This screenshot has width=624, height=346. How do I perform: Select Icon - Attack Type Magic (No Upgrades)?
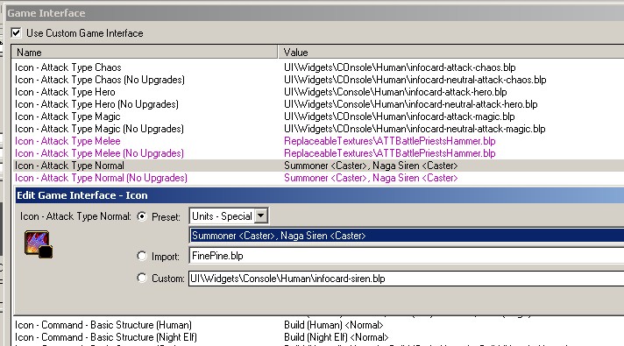99,129
